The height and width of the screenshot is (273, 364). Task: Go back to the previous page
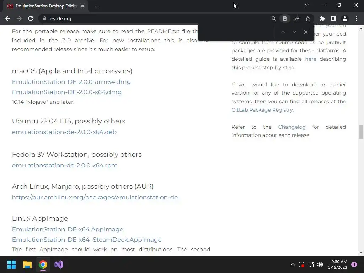(x=8, y=18)
